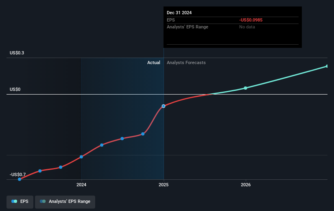Click the US$0 y-axis label

15,89
